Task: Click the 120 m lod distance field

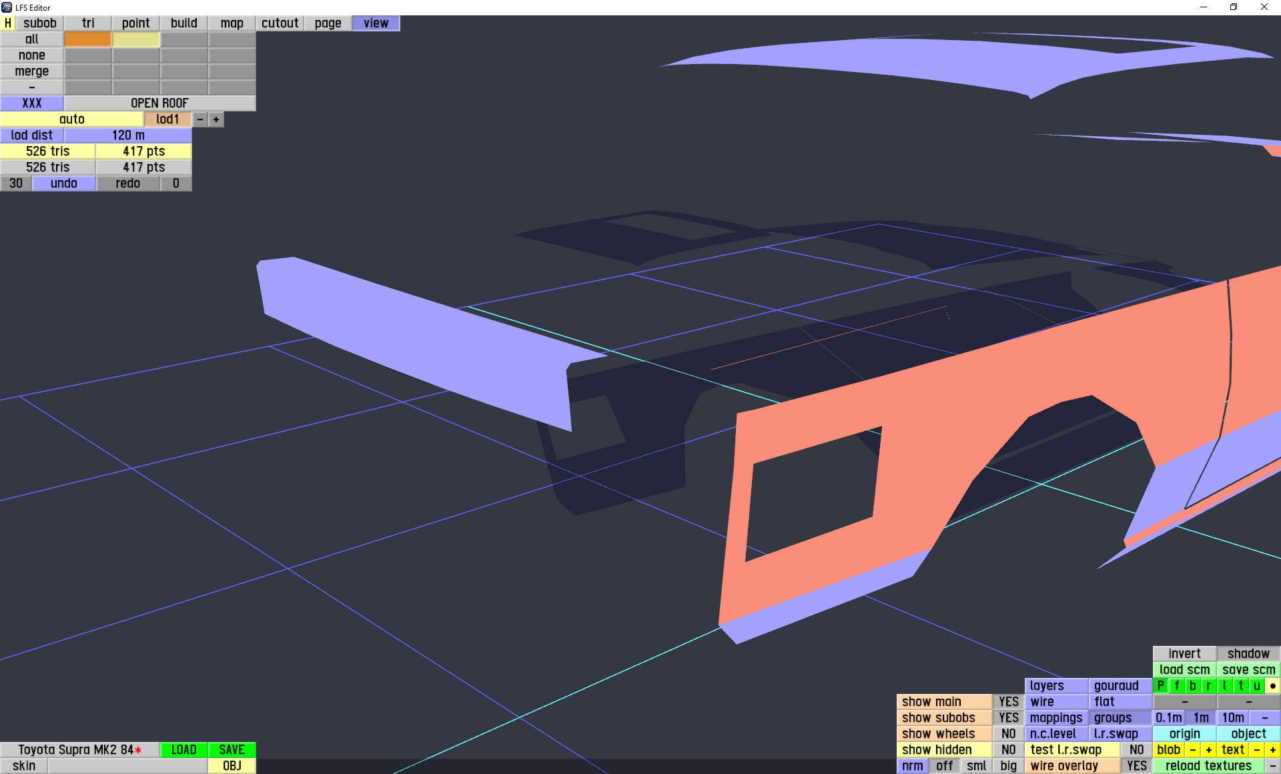Action: pyautogui.click(x=128, y=135)
